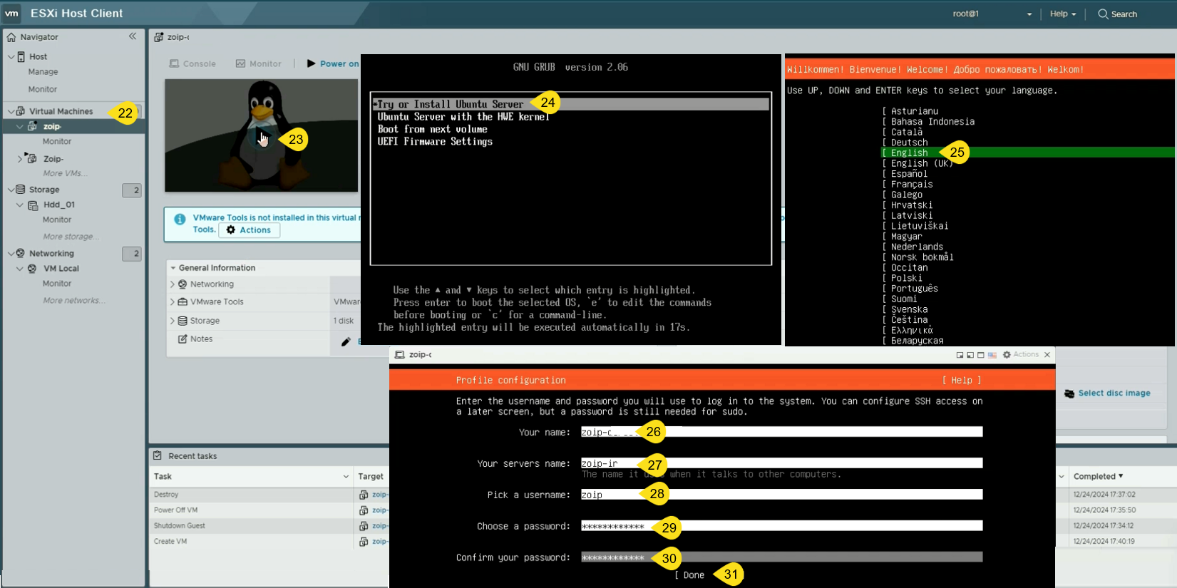Viewport: 1177px width, 588px height.
Task: Click the More storage... link in Navigator
Action: 70,237
